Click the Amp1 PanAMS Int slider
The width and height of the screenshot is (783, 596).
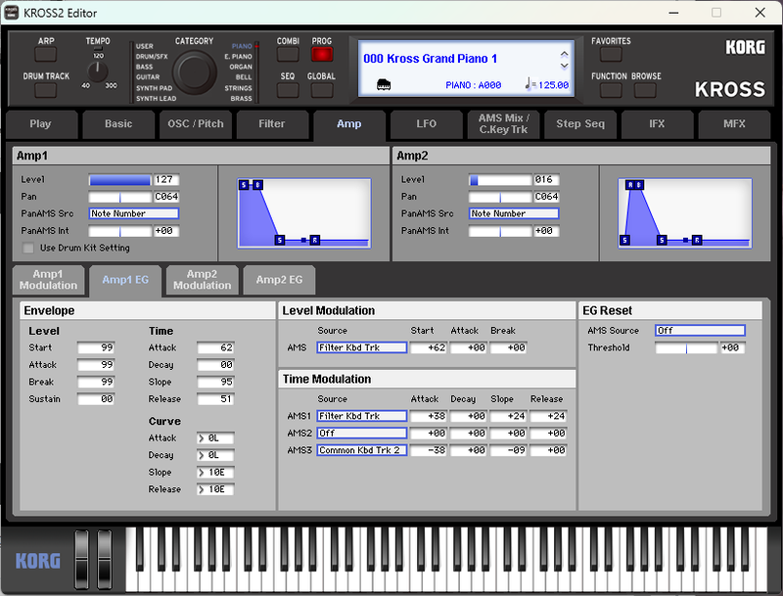tap(119, 231)
